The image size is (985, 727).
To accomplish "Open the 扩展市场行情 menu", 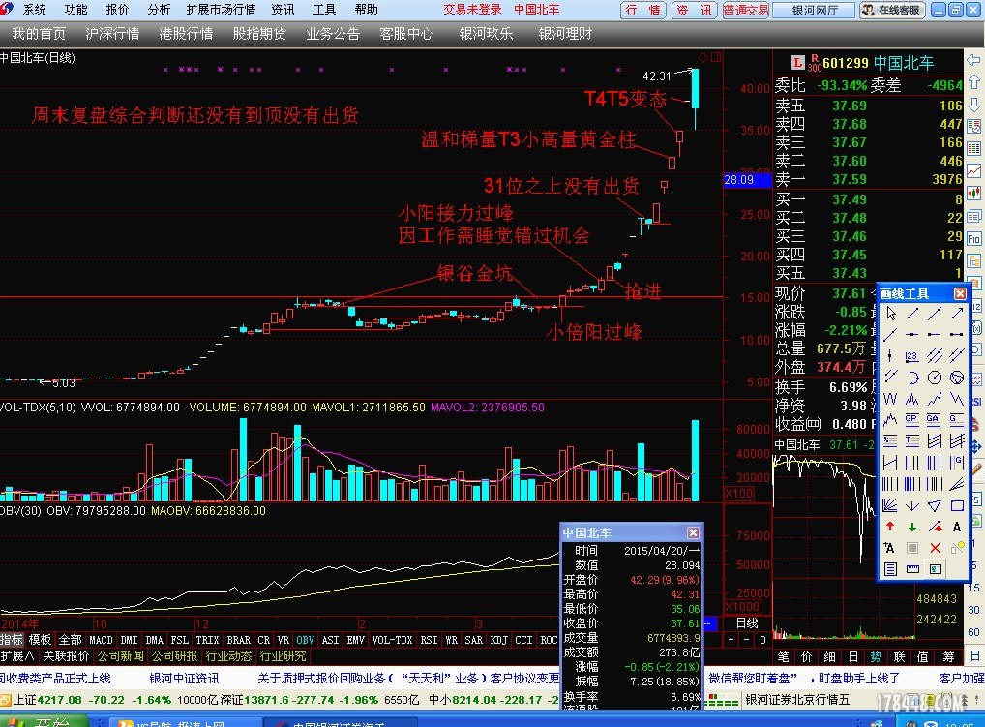I will 221,10.
